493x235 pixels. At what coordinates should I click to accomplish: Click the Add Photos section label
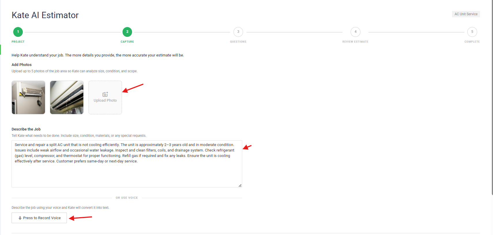pos(22,65)
